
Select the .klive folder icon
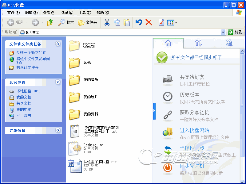74,46
